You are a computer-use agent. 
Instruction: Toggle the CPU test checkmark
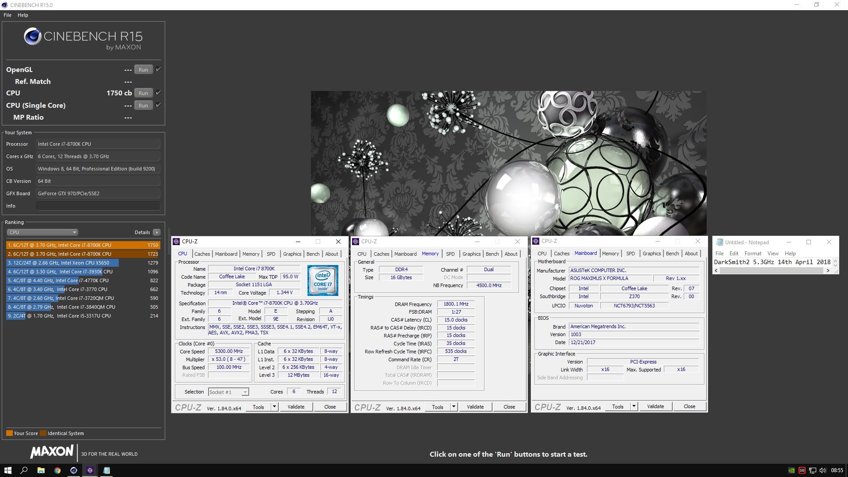tap(158, 93)
